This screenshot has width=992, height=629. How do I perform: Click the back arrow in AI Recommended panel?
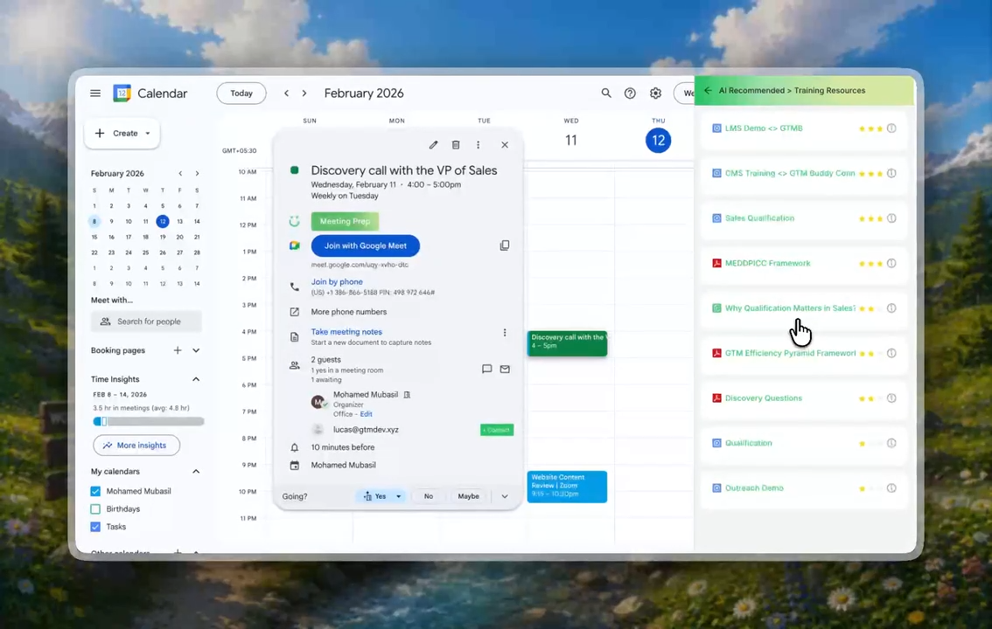click(x=708, y=90)
